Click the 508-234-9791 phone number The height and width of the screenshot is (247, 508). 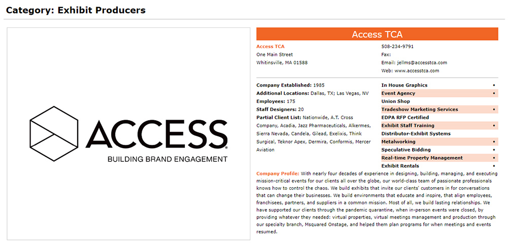pos(397,47)
